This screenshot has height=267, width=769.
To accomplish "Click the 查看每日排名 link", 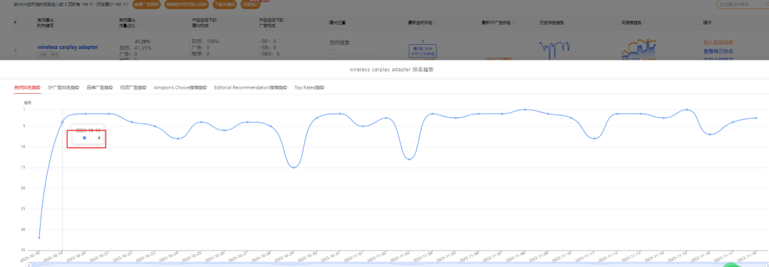I will (x=718, y=51).
